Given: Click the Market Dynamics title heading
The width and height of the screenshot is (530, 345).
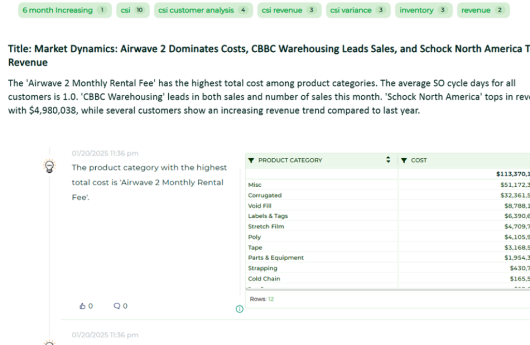Looking at the screenshot, I should click(269, 55).
